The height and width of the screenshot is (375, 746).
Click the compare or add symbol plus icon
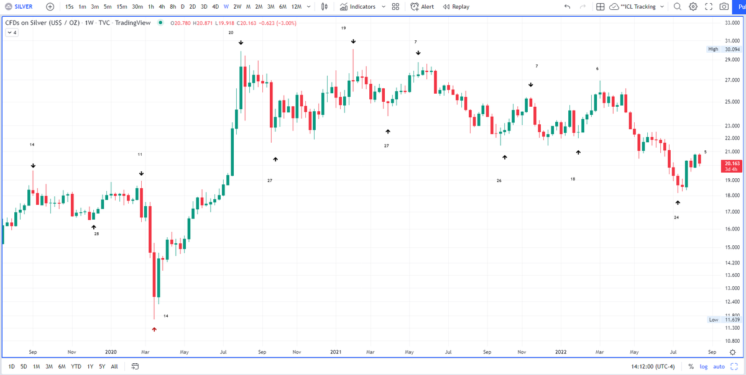tap(50, 7)
